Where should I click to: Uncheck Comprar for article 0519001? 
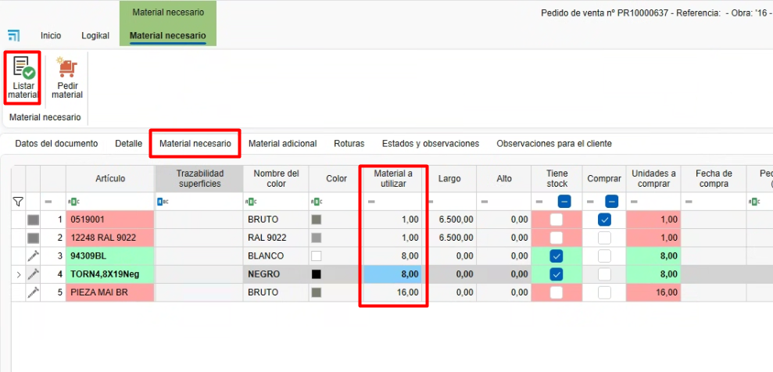(605, 220)
